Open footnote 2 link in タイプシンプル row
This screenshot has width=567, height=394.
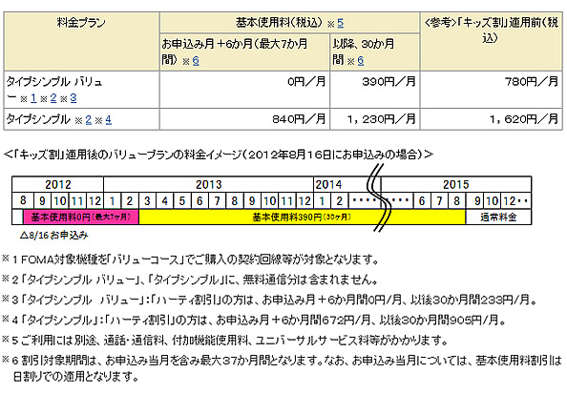[88, 120]
